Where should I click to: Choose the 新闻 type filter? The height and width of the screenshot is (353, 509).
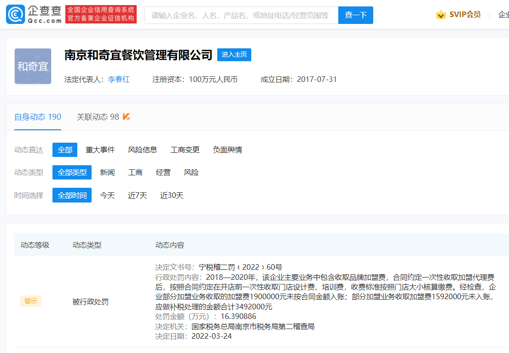107,173
